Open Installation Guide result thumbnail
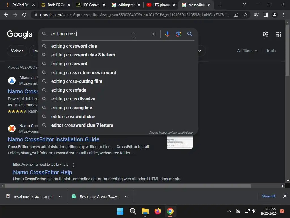The width and height of the screenshot is (290, 218). 179,142
